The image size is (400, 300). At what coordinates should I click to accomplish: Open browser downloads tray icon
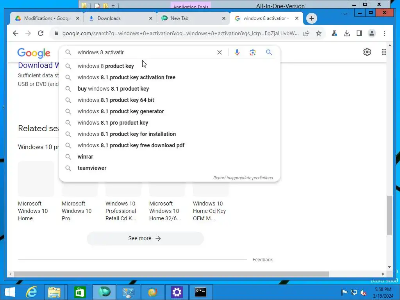click(347, 33)
